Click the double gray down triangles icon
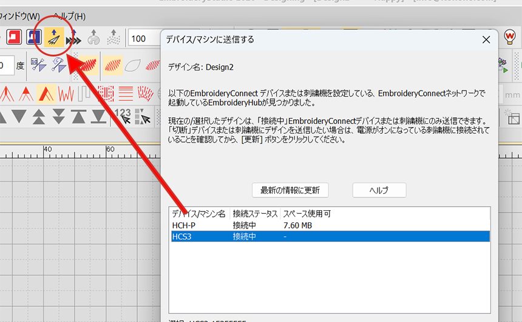The width and height of the screenshot is (522, 322). click(59, 117)
